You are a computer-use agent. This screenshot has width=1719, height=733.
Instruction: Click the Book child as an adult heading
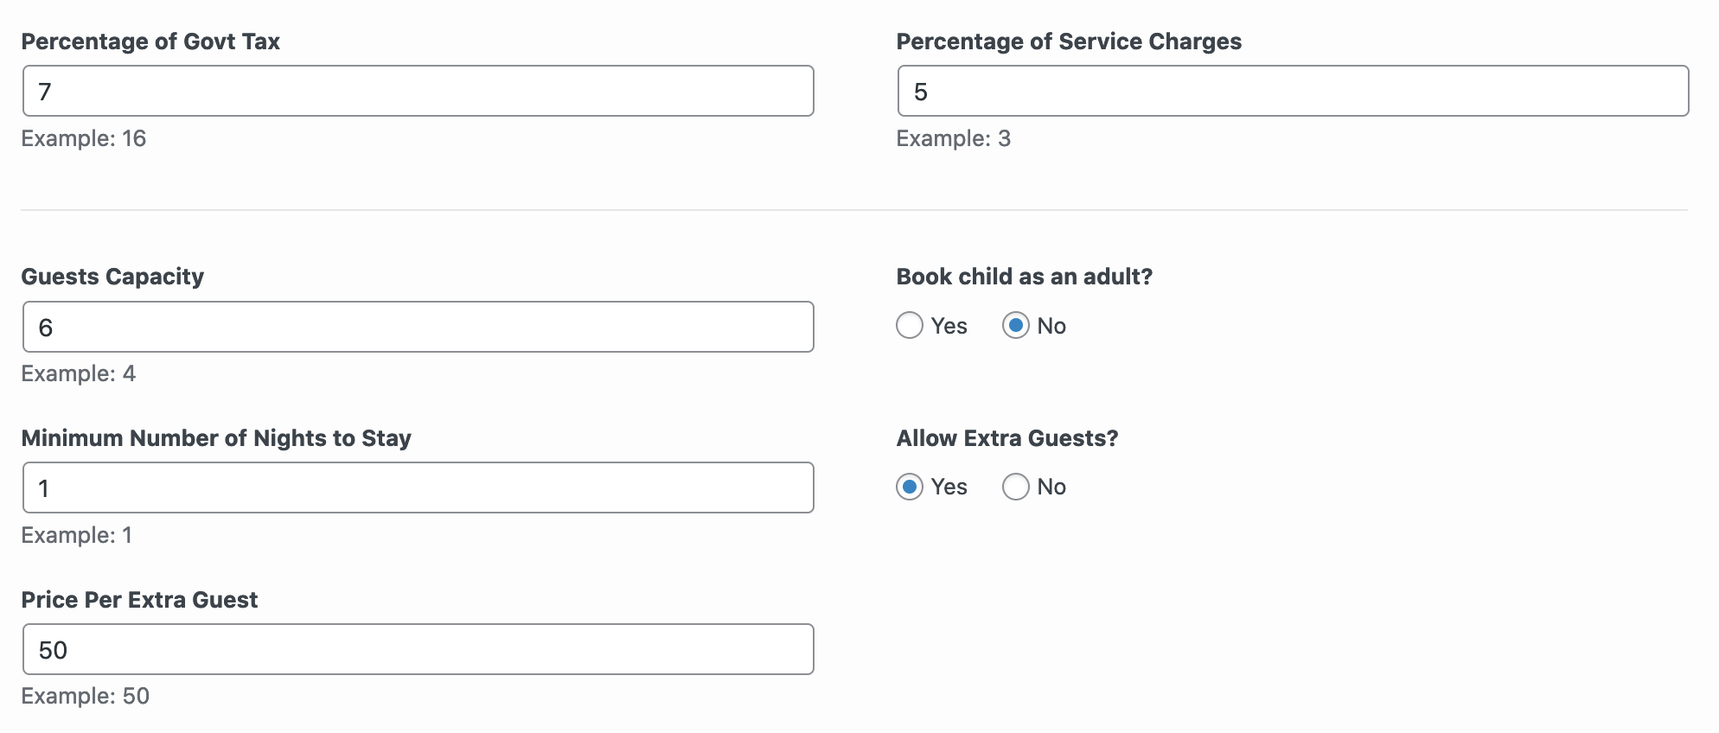coord(1025,277)
